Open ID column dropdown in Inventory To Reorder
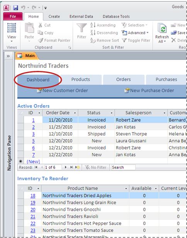The height and width of the screenshot is (238, 187). pyautogui.click(x=38, y=188)
